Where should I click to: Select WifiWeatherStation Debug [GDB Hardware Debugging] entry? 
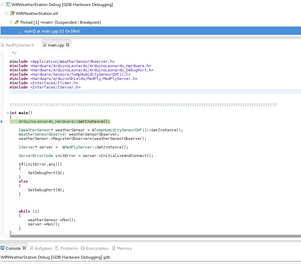[x=62, y=4]
